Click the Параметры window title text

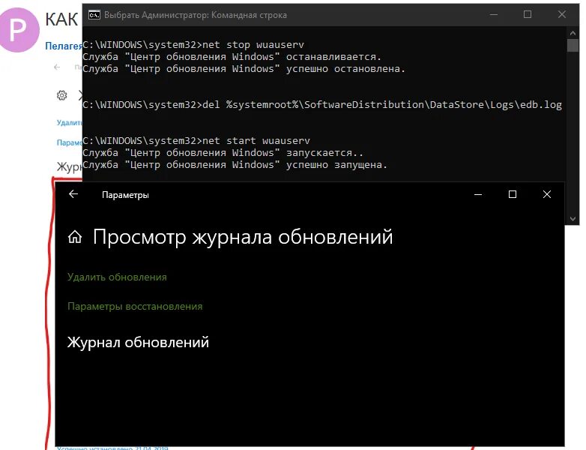(126, 195)
